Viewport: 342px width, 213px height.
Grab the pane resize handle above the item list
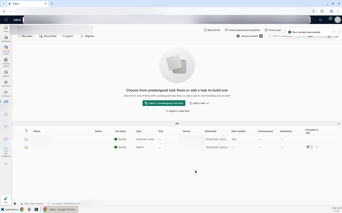[177, 124]
